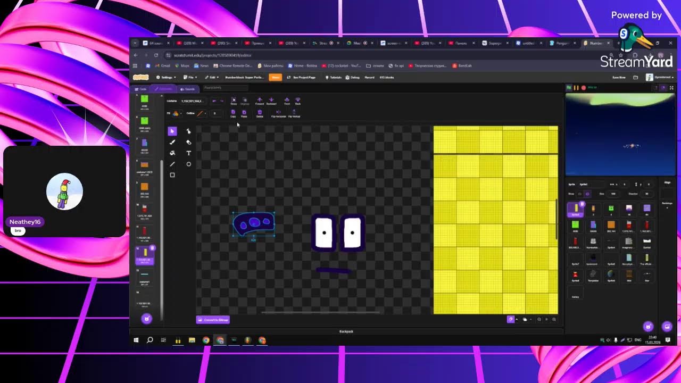The image size is (681, 383).
Task: Flip selection vertically
Action: click(x=294, y=113)
